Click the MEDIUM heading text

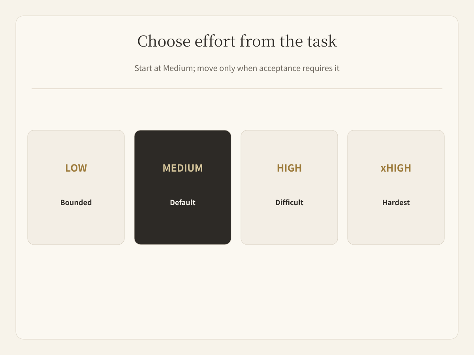pyautogui.click(x=182, y=168)
